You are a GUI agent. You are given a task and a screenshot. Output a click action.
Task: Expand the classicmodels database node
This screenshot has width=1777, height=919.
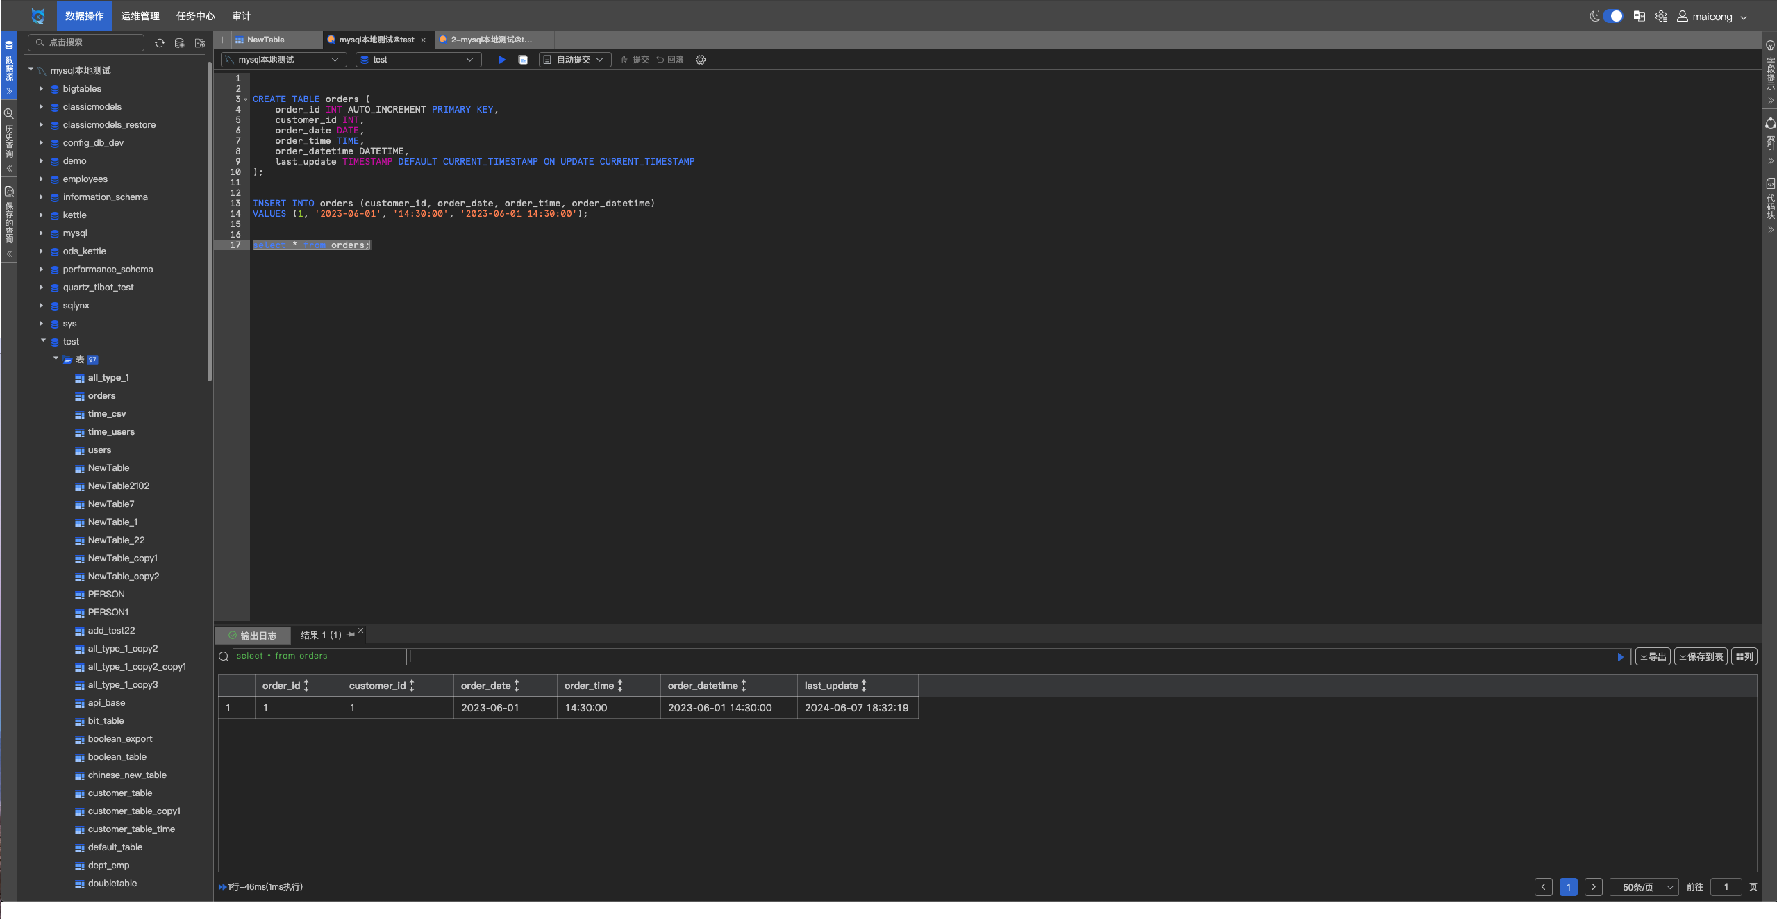42,107
